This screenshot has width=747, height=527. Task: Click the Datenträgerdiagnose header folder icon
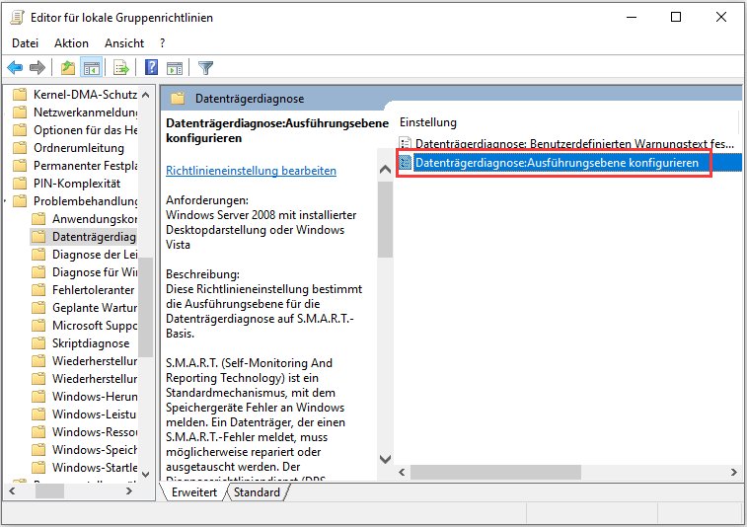178,99
